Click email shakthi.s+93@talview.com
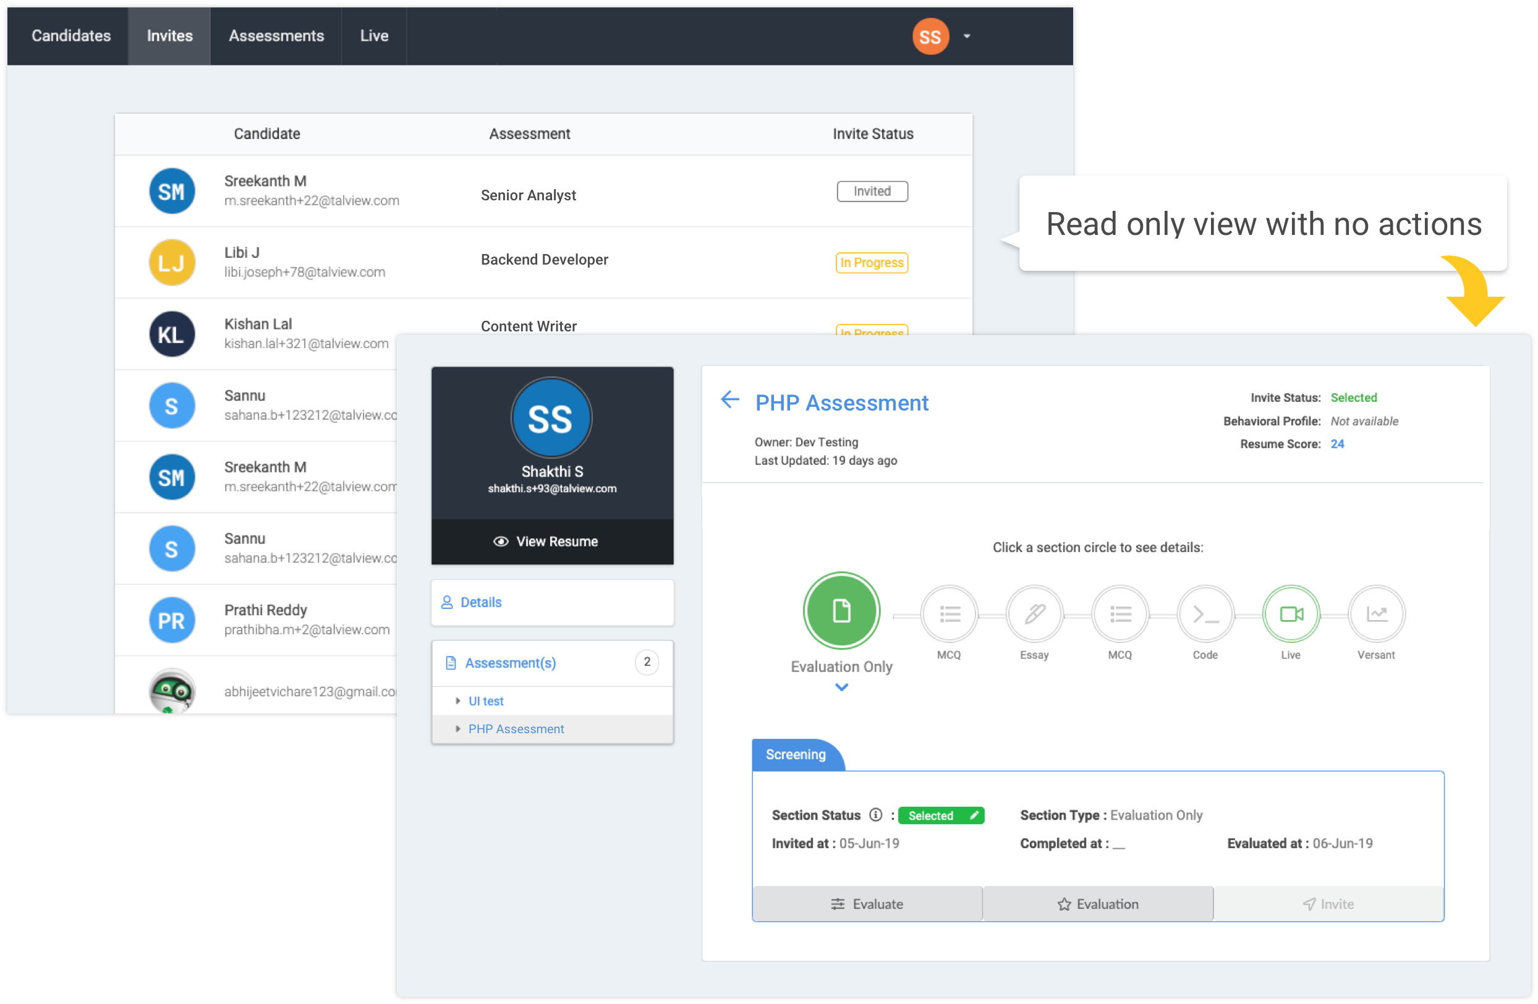Viewport: 1538px width, 1004px height. tap(553, 488)
